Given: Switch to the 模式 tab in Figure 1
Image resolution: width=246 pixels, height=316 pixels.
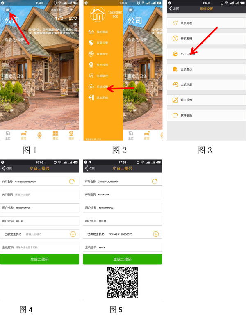Looking at the screenshot, I should tap(55, 135).
